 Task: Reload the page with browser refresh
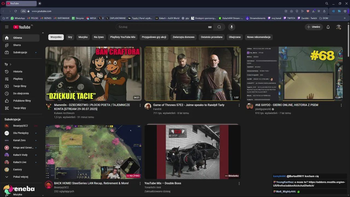[16, 11]
